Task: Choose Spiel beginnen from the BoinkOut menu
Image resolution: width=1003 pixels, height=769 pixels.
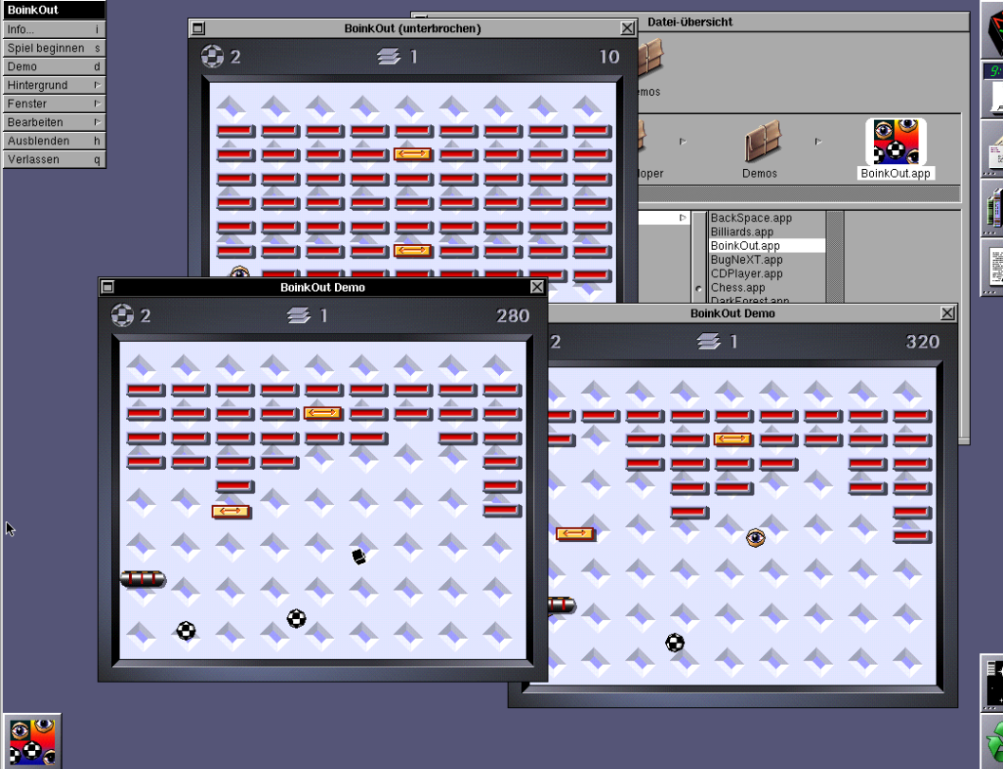Action: coord(53,48)
